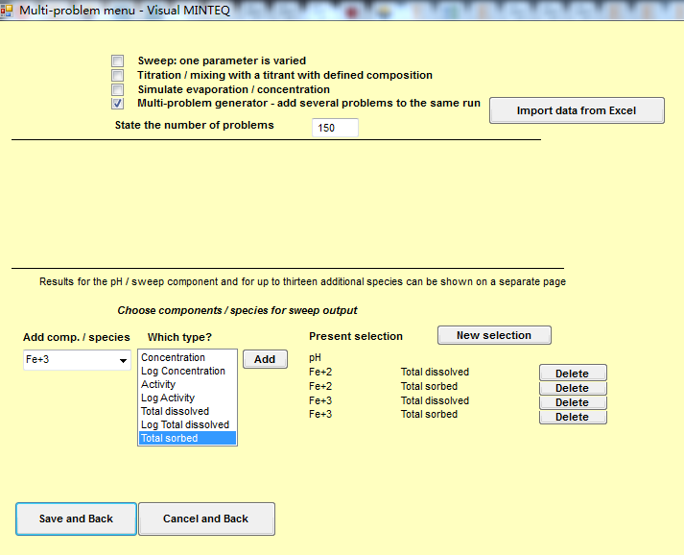Screen dimensions: 684x555
Task: Check Simulate evaporation / concentration option
Action: tap(117, 89)
